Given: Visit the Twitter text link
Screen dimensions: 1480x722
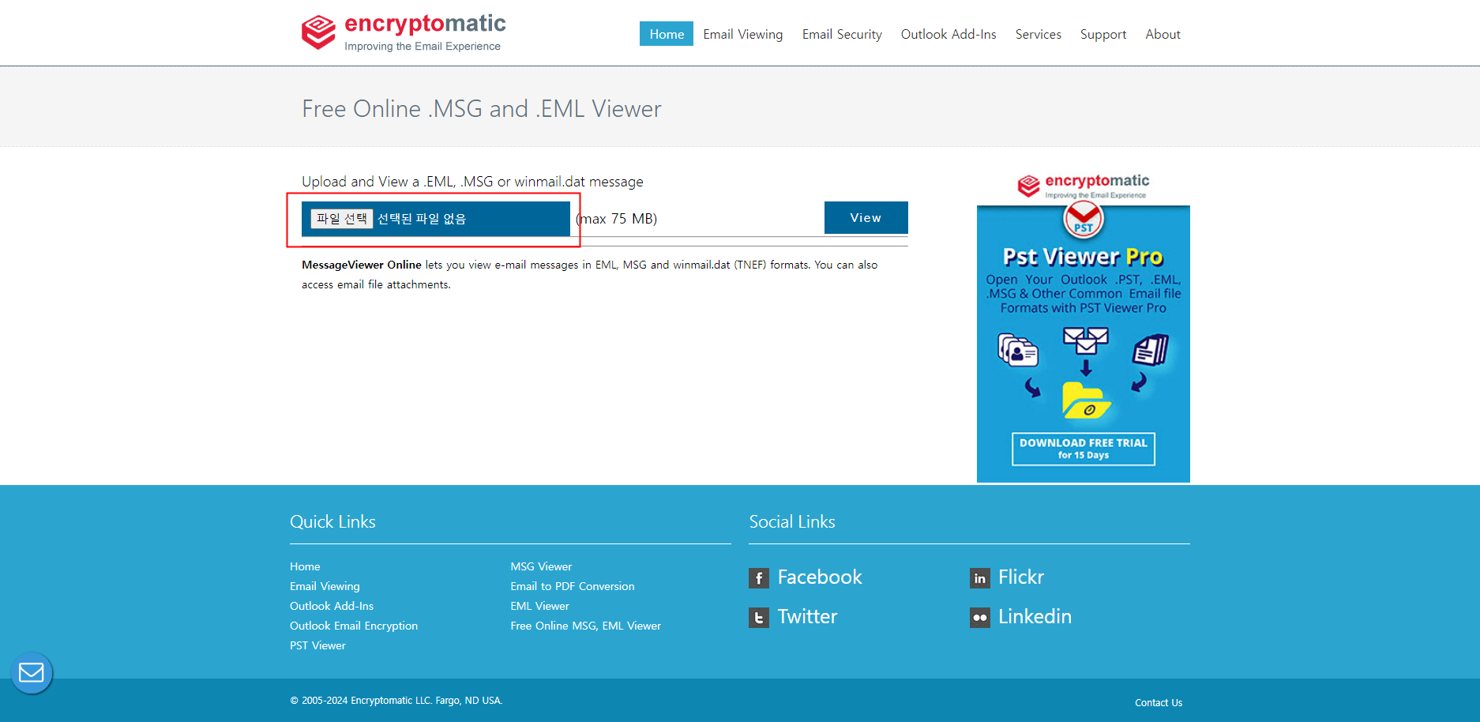Looking at the screenshot, I should point(807,617).
